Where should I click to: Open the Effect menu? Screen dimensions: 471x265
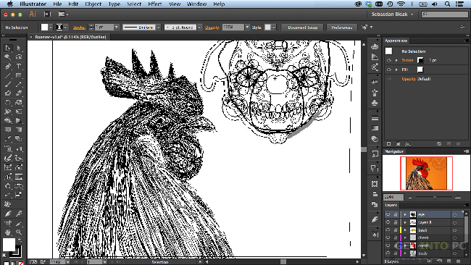154,4
